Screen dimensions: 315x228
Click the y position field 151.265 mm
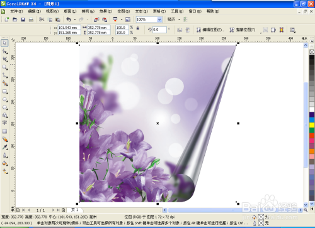[x=69, y=33]
